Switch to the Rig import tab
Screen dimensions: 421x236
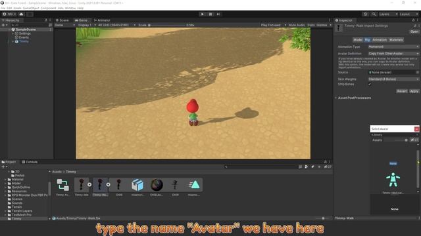pyautogui.click(x=367, y=40)
